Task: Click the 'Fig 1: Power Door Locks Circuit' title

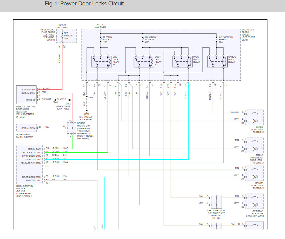Action: [84, 4]
